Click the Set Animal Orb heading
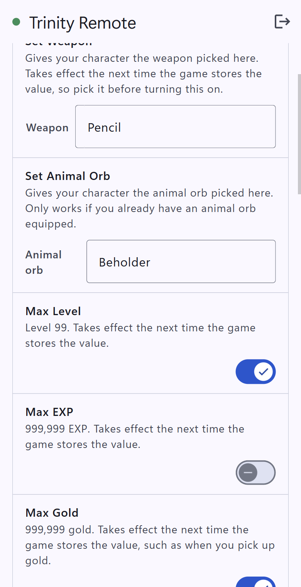 pyautogui.click(x=68, y=176)
